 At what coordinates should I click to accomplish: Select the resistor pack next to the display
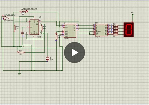[x=115, y=30]
